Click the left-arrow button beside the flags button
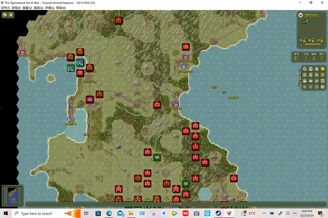This screenshot has width=328, height=218. (11, 15)
